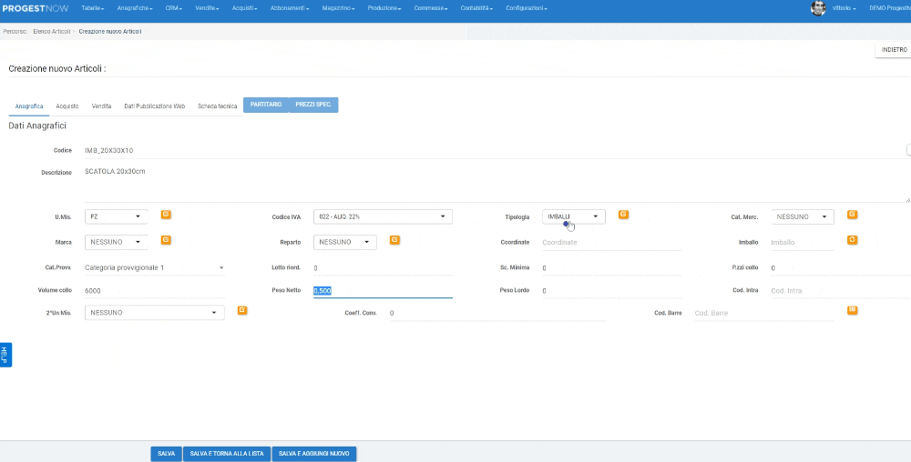Viewport: 911px width, 462px height.
Task: Click the Elenco Articoli breadcrumb link
Action: [52, 32]
